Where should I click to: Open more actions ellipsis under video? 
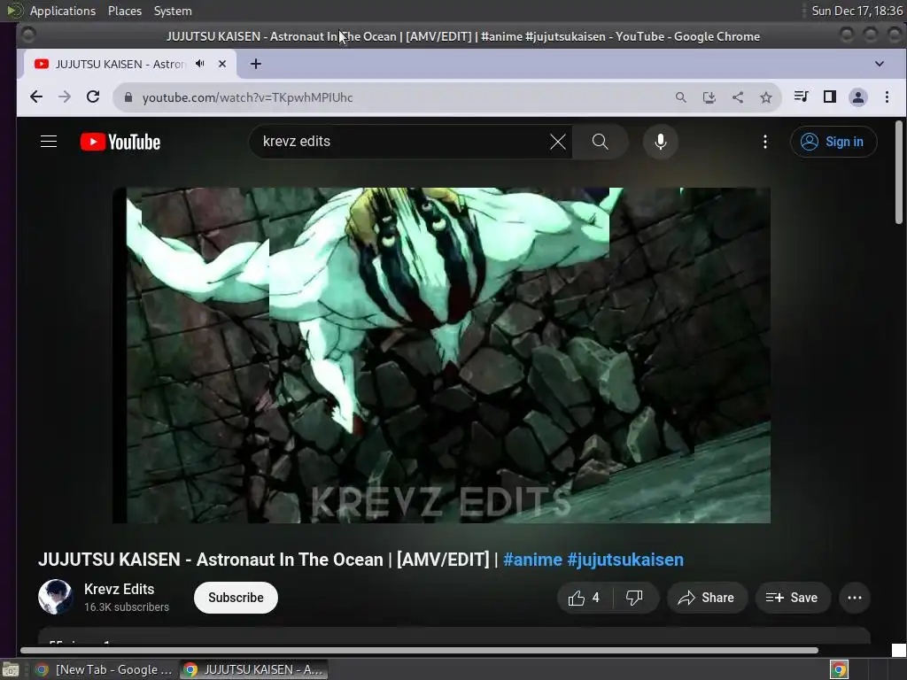click(x=855, y=598)
